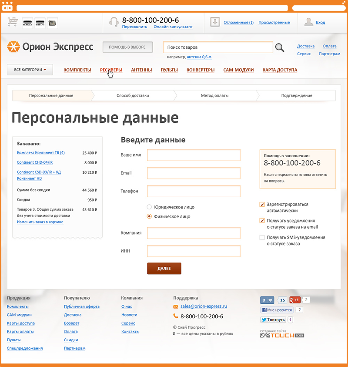Click the user profile login icon
The height and width of the screenshot is (367, 348).
click(x=308, y=22)
